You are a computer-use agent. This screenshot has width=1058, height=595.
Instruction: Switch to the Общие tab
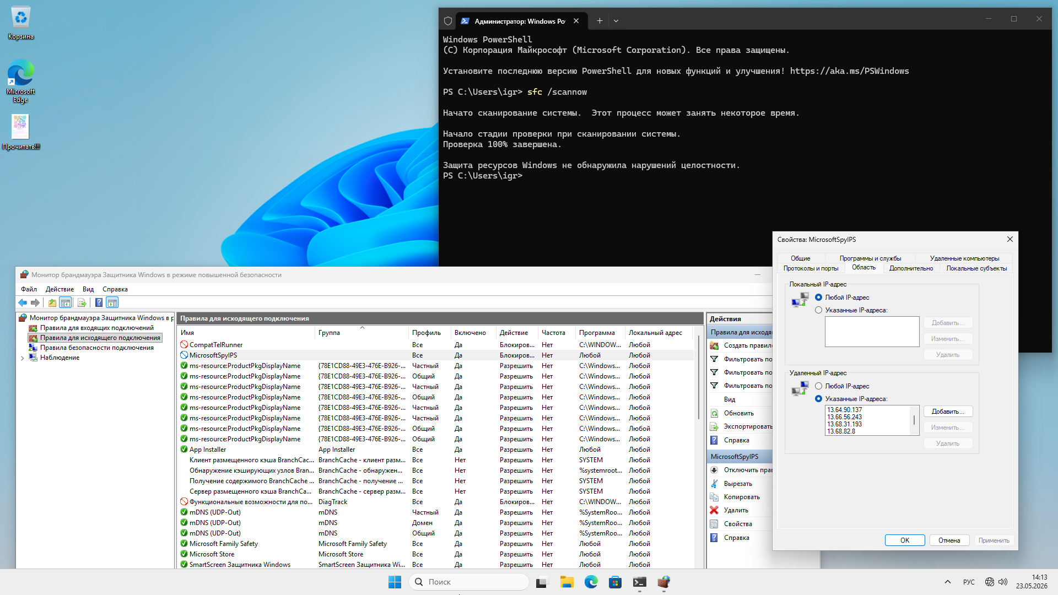pos(801,258)
